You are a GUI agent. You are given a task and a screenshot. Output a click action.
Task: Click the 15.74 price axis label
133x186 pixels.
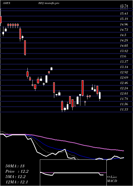[124, 6]
